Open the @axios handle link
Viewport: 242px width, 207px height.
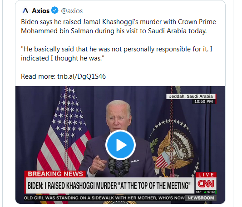click(72, 11)
